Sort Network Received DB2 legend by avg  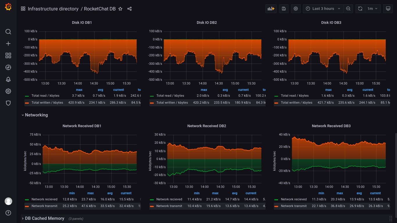[x=235, y=193]
